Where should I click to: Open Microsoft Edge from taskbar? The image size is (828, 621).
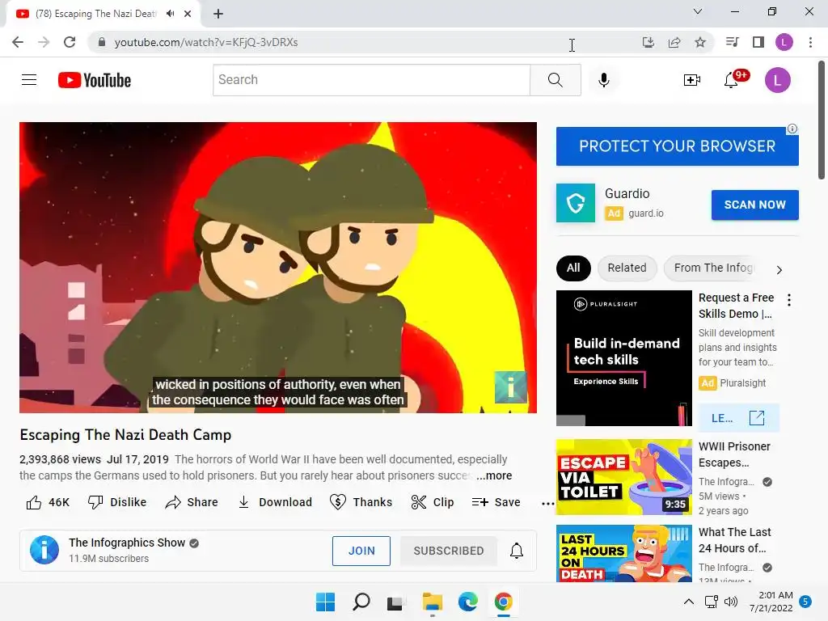468,602
